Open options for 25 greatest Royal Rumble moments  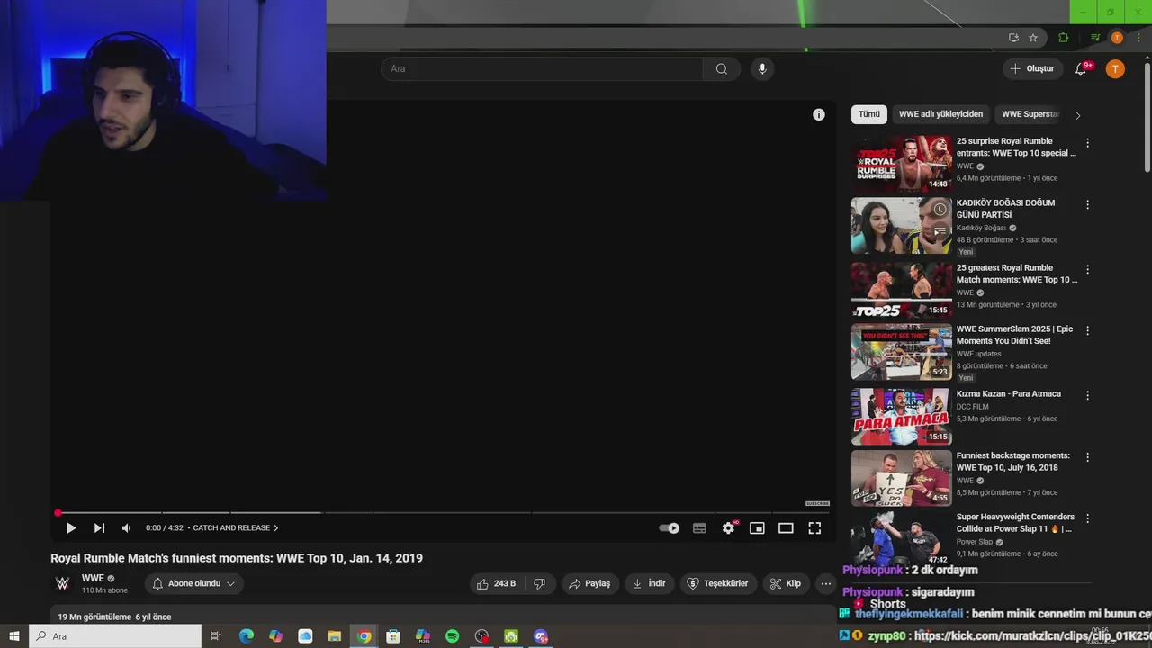(1087, 270)
